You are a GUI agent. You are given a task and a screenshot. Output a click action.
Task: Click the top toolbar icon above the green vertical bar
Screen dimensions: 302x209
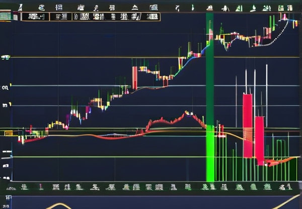click(x=211, y=8)
